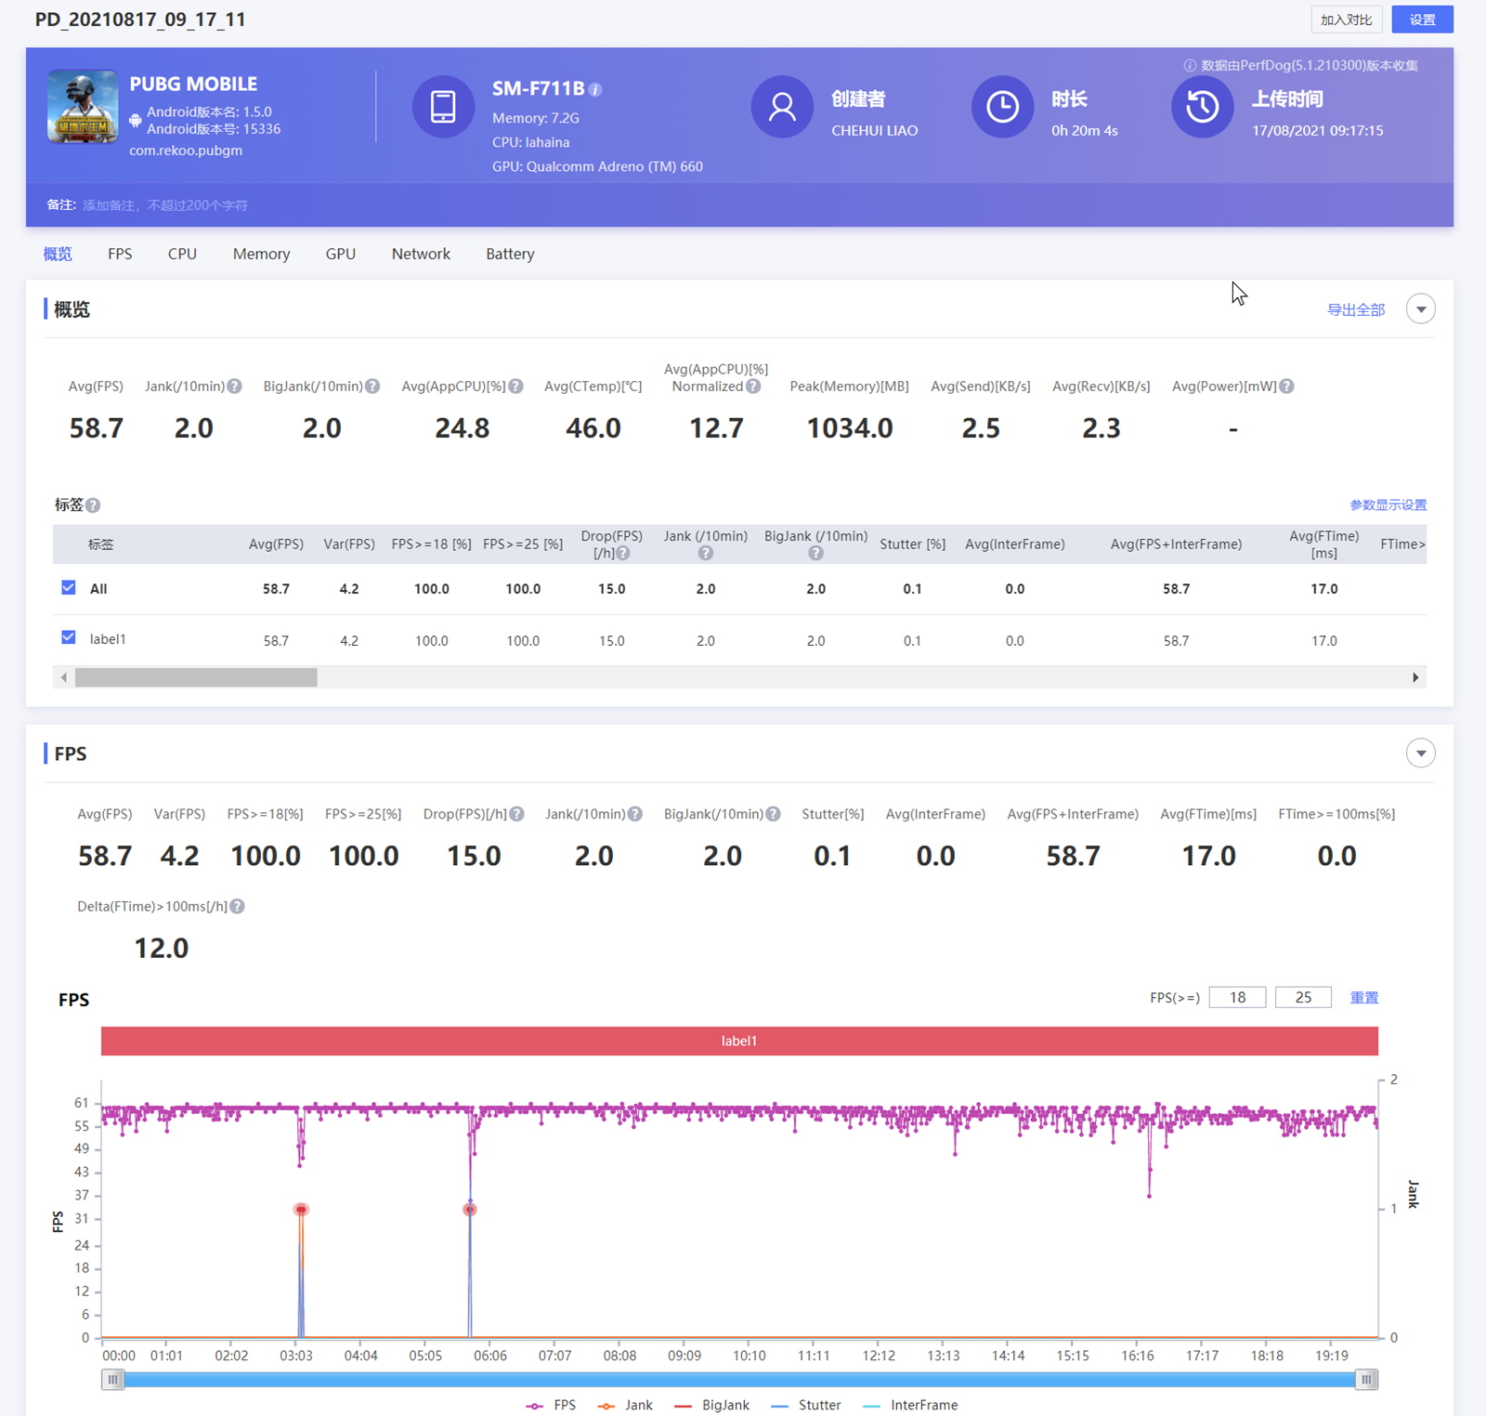Screen dimensions: 1486x1416
Task: Uncheck the label1 row checkbox
Action: [x=69, y=637]
